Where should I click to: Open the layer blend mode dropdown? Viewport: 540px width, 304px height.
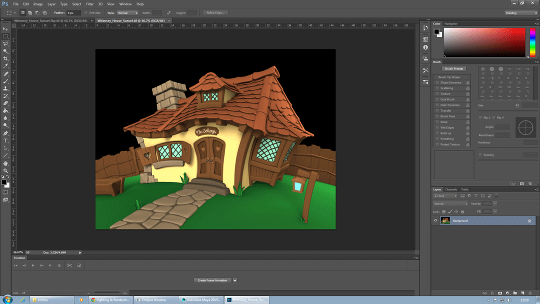[x=450, y=204]
